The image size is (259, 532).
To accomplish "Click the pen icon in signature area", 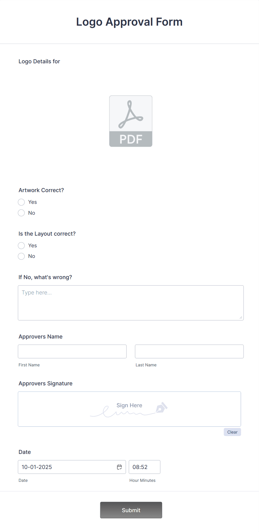I will (161, 408).
